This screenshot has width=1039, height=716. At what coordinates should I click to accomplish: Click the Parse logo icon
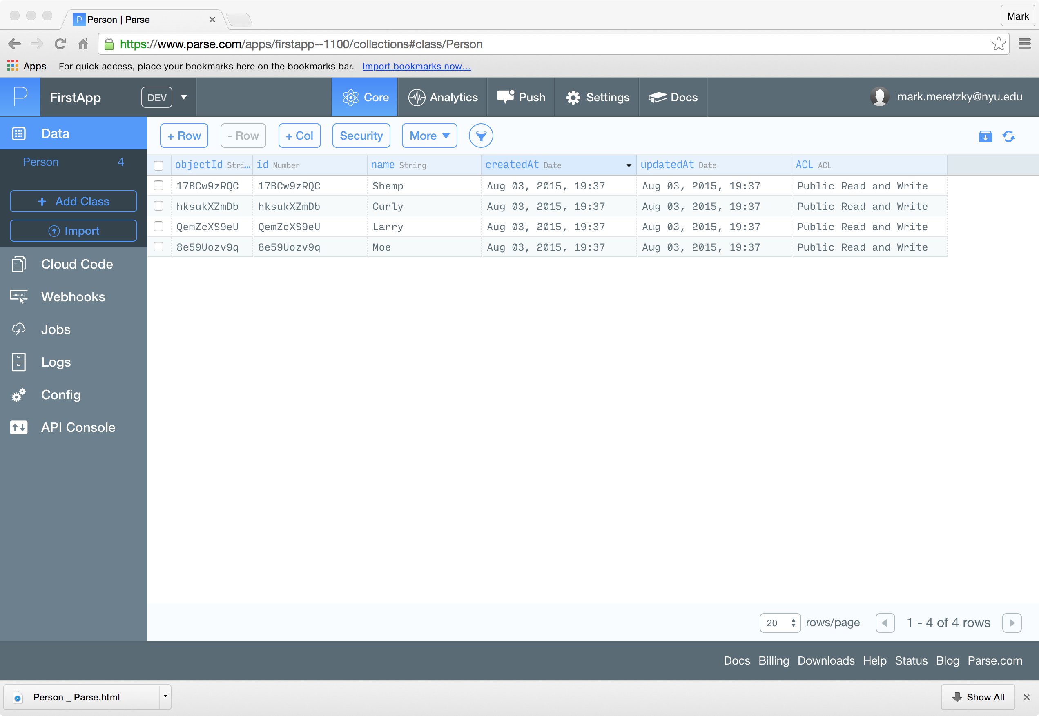[20, 97]
